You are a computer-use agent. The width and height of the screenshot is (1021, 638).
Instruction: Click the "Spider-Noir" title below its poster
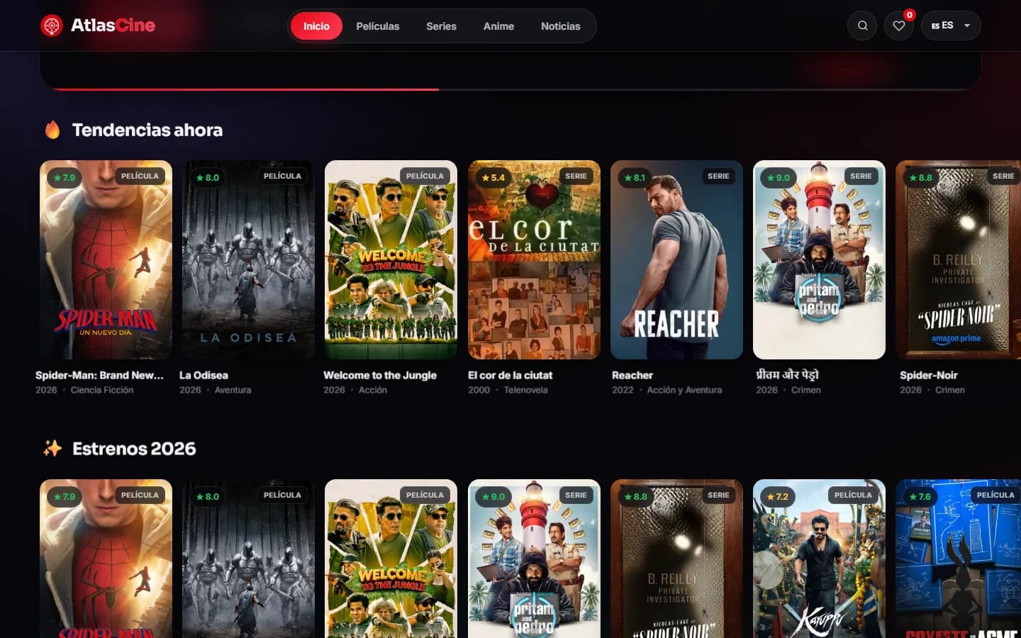pyautogui.click(x=928, y=375)
